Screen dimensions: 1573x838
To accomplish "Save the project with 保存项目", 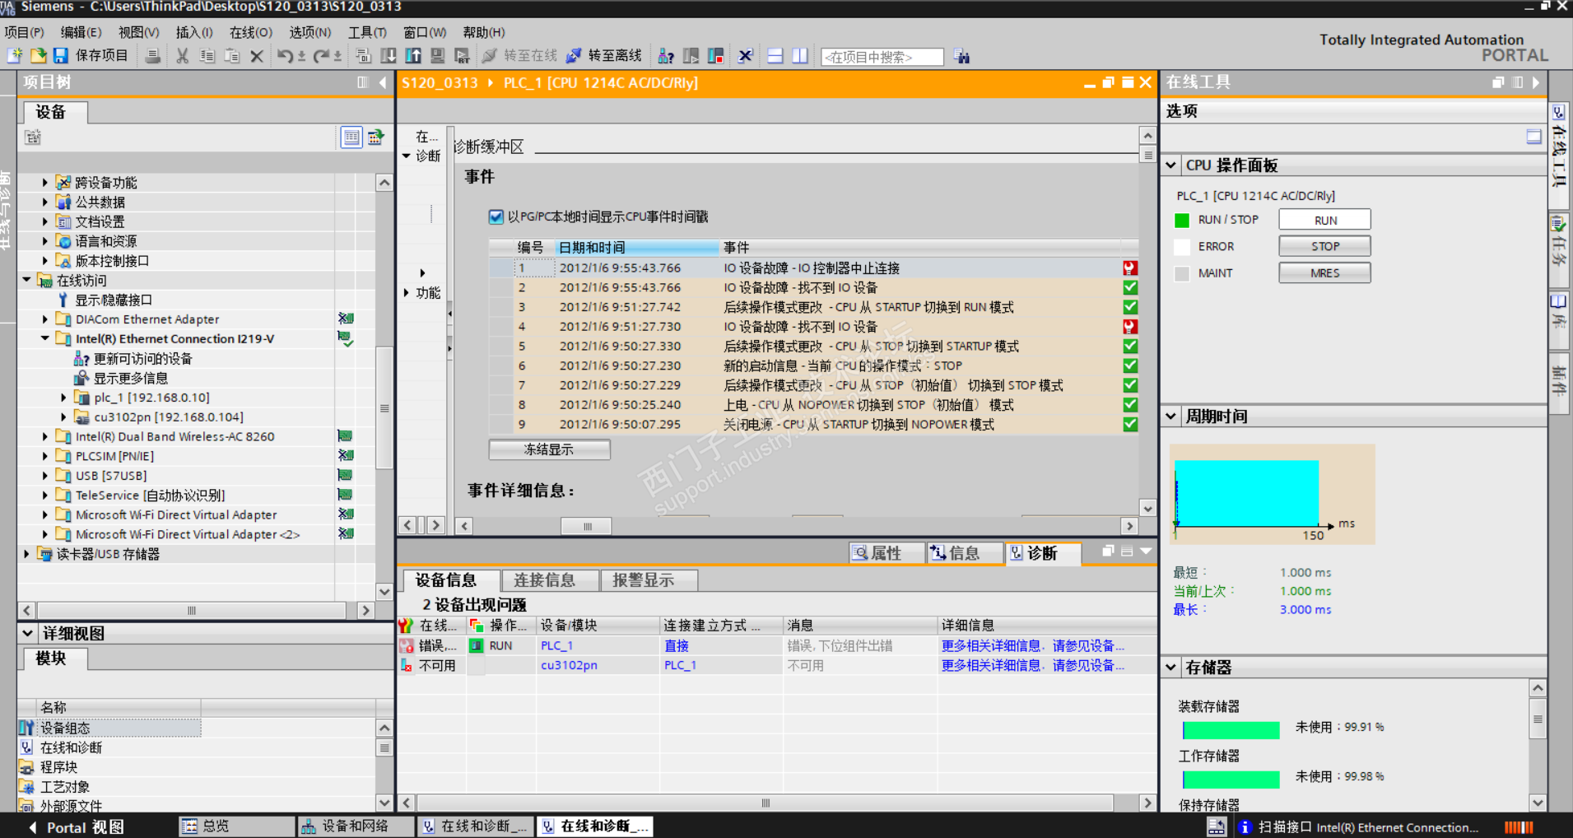I will coord(91,56).
